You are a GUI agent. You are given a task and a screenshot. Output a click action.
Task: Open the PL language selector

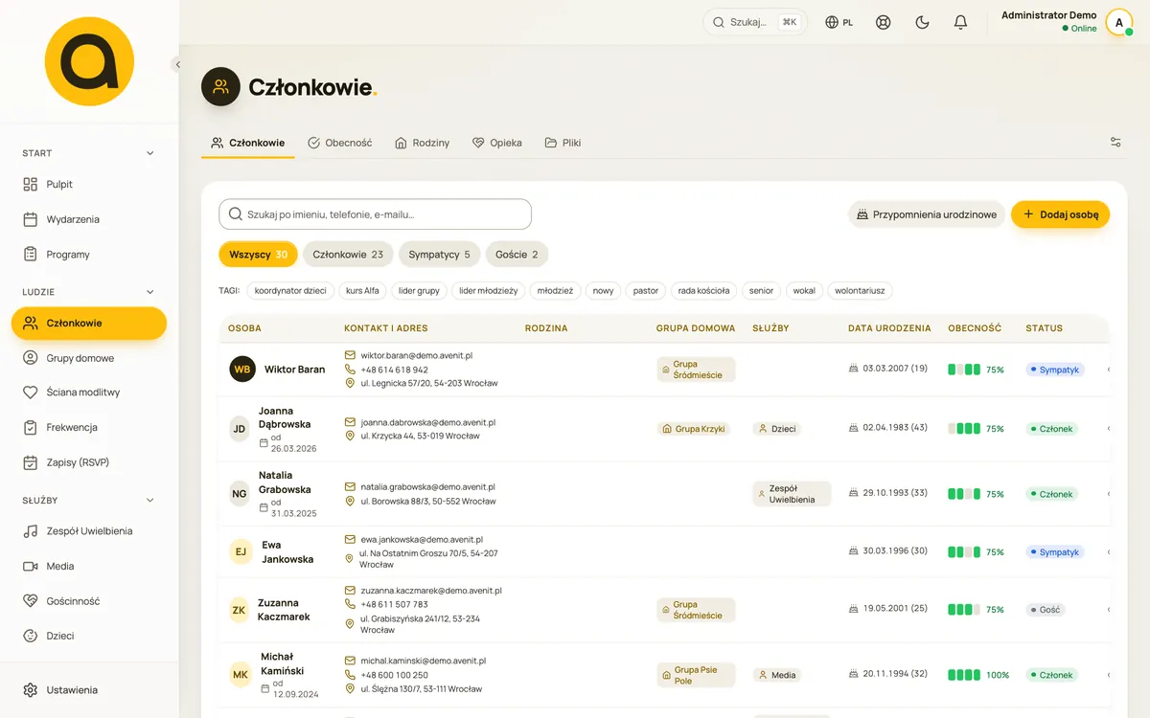click(839, 22)
